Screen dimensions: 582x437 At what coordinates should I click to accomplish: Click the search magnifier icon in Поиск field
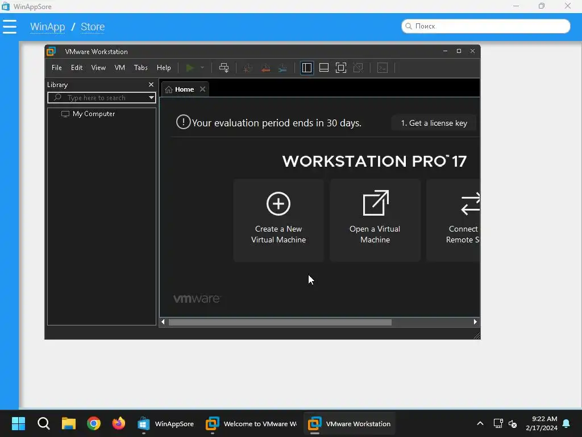coord(409,26)
